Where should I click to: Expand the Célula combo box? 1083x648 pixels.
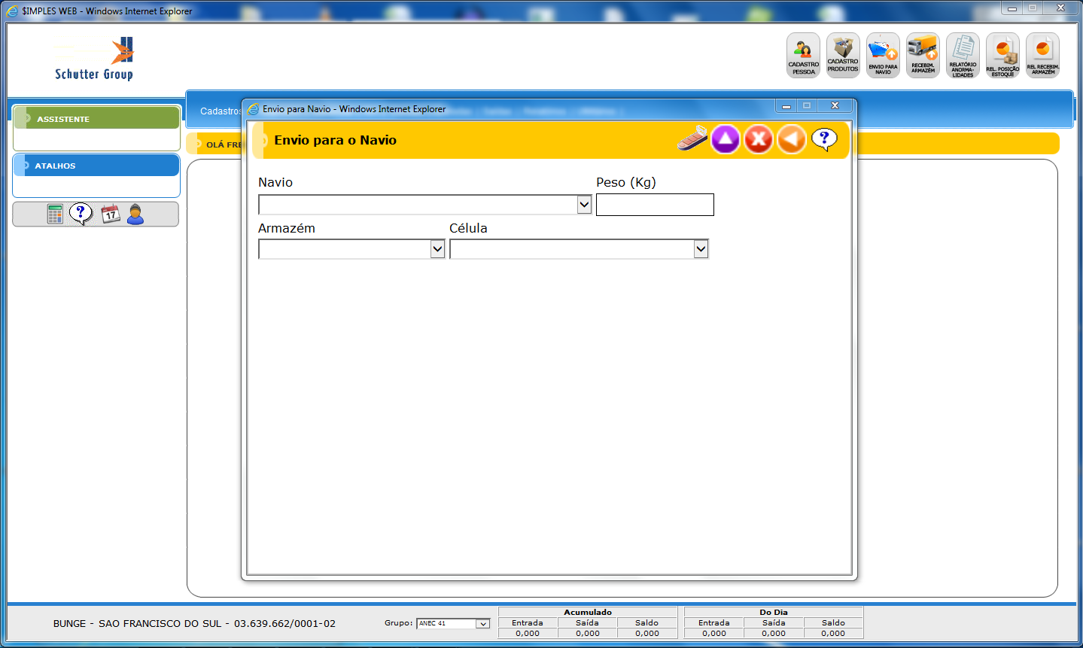(701, 249)
